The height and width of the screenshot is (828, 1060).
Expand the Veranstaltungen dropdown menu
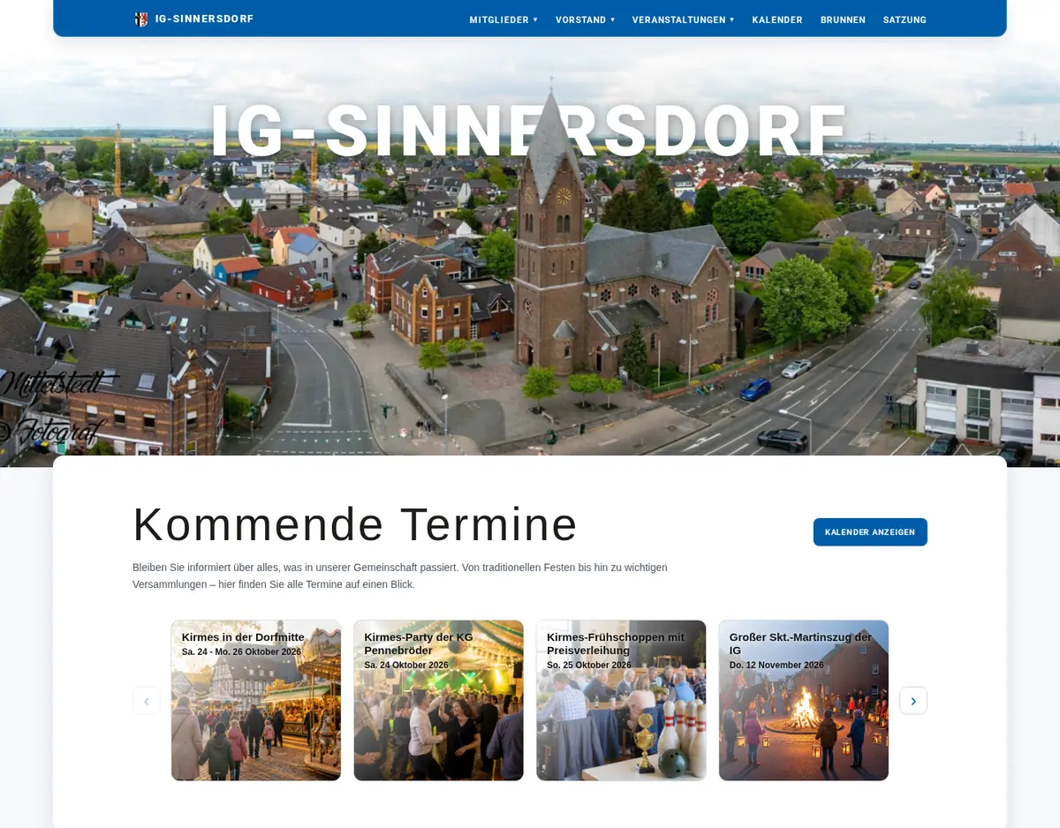[x=683, y=19]
